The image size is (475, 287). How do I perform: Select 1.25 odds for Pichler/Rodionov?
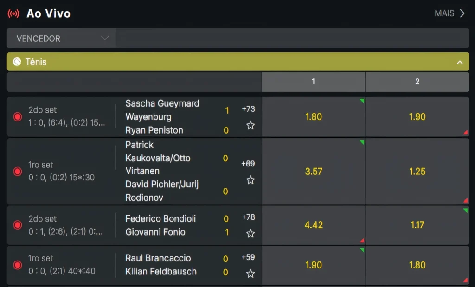click(417, 172)
